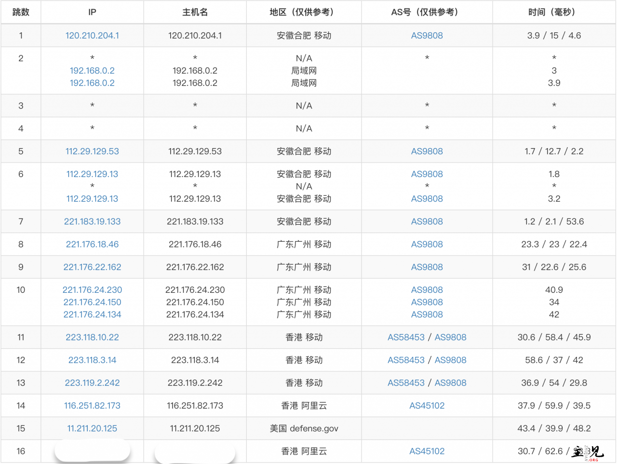Click the IP column header

point(92,12)
